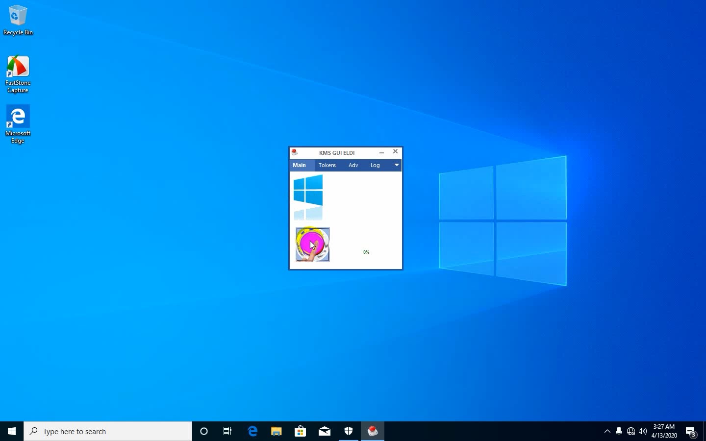Viewport: 706px width, 441px height.
Task: Click the KMS GUI ELDI taskbar button
Action: (373, 431)
